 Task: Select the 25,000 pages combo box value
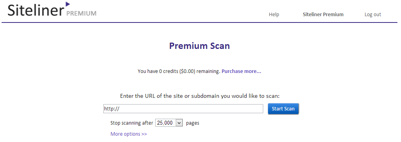click(169, 123)
